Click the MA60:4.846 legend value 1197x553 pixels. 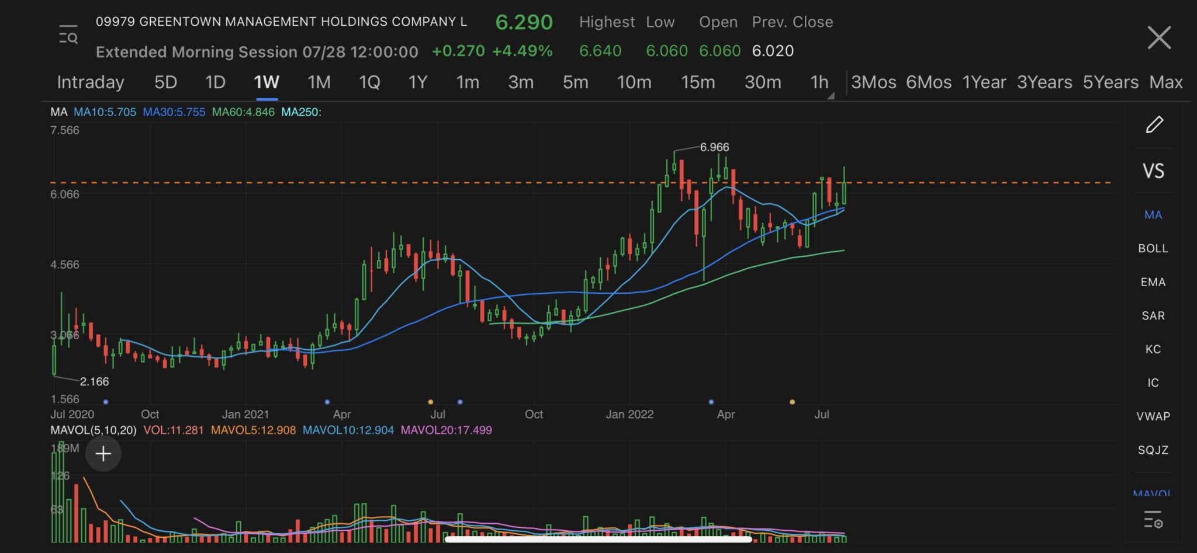click(x=243, y=112)
